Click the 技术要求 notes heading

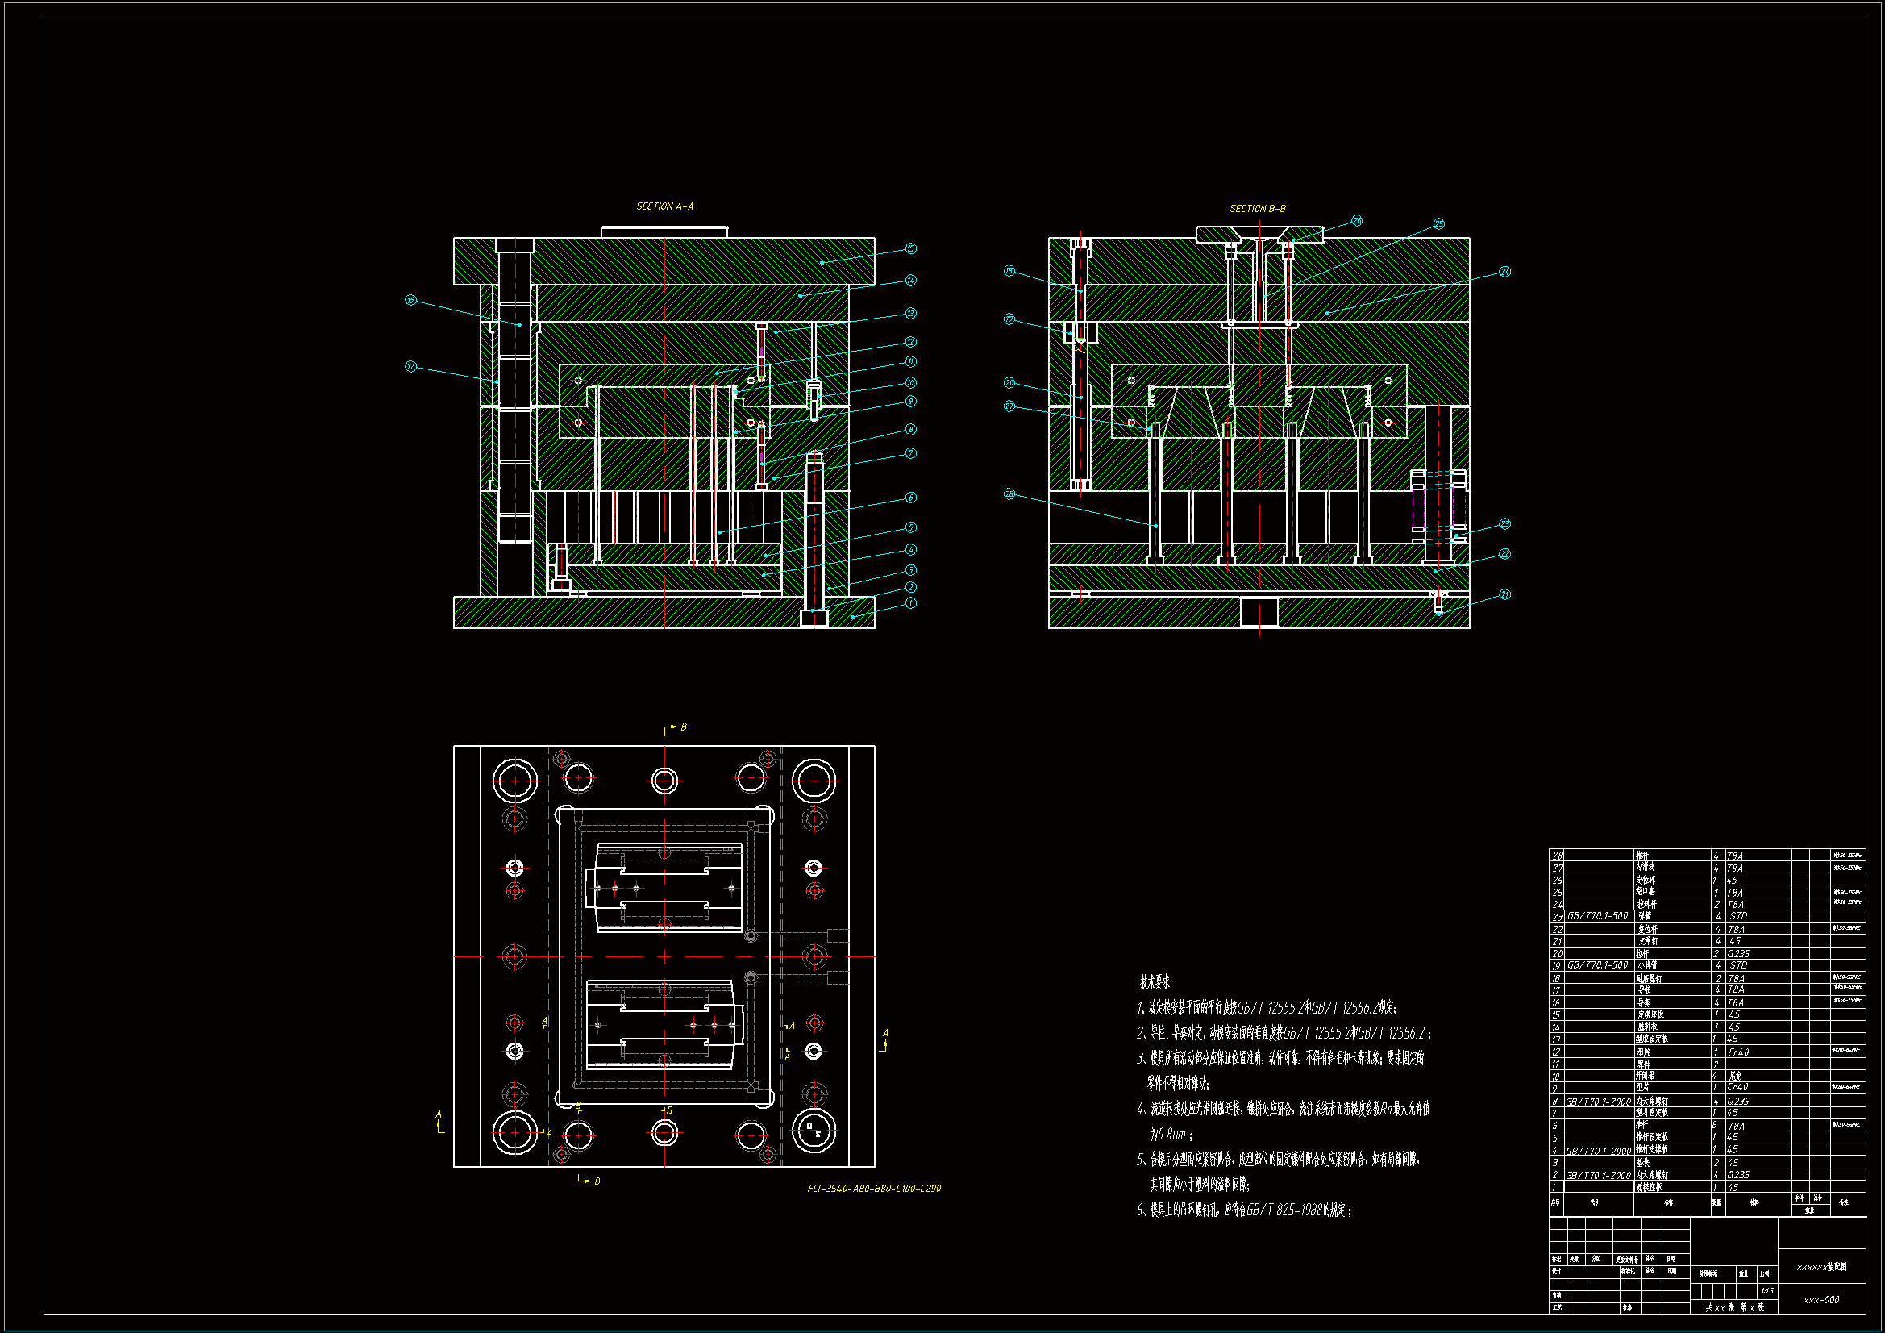tap(1155, 982)
